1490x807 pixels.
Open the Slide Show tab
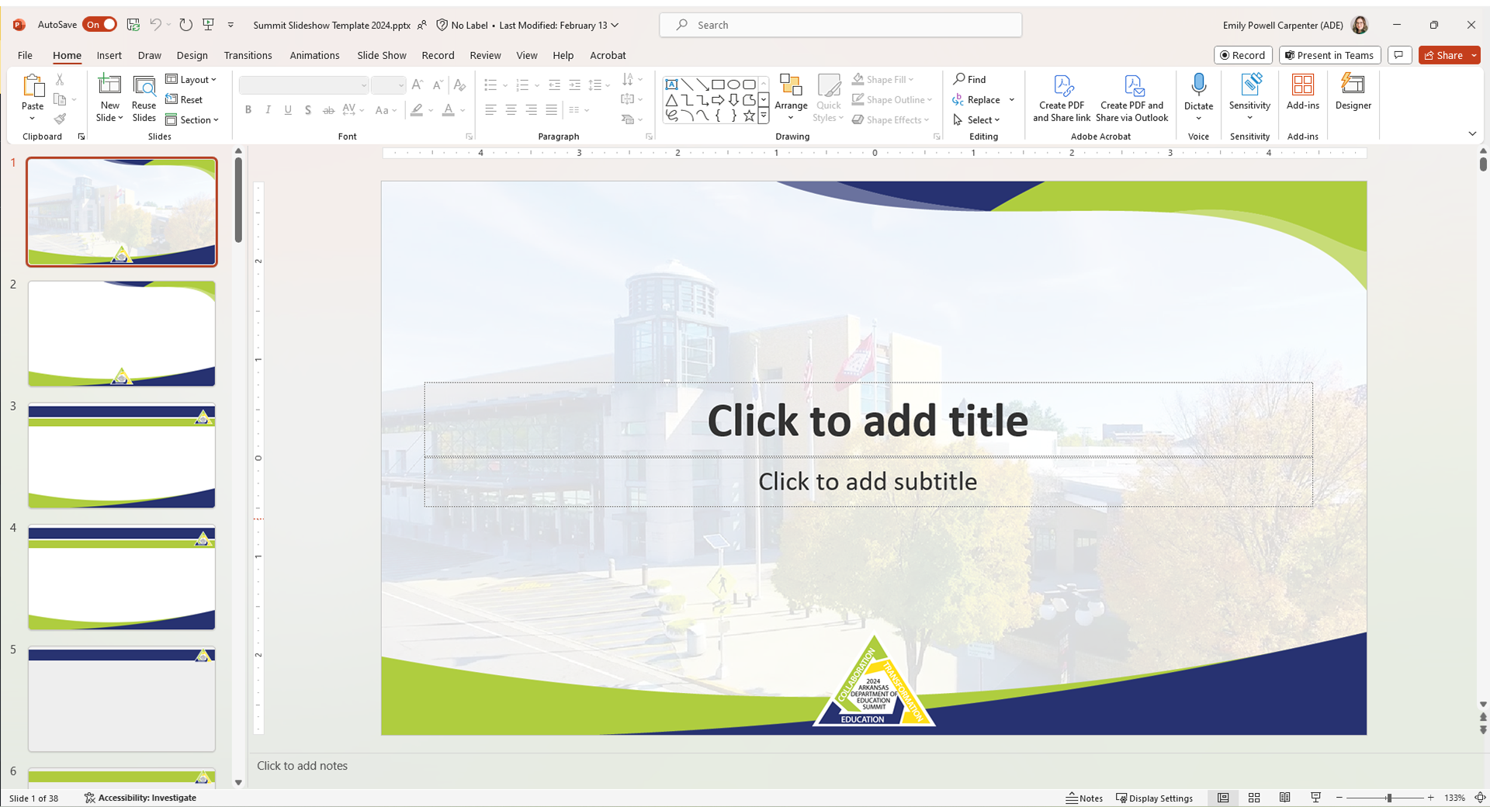pyautogui.click(x=381, y=55)
